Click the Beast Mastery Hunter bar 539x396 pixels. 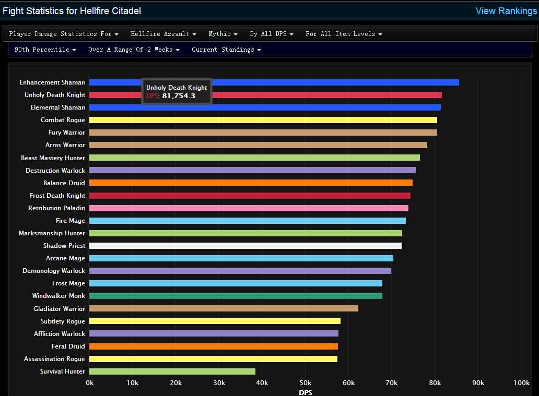pos(254,158)
